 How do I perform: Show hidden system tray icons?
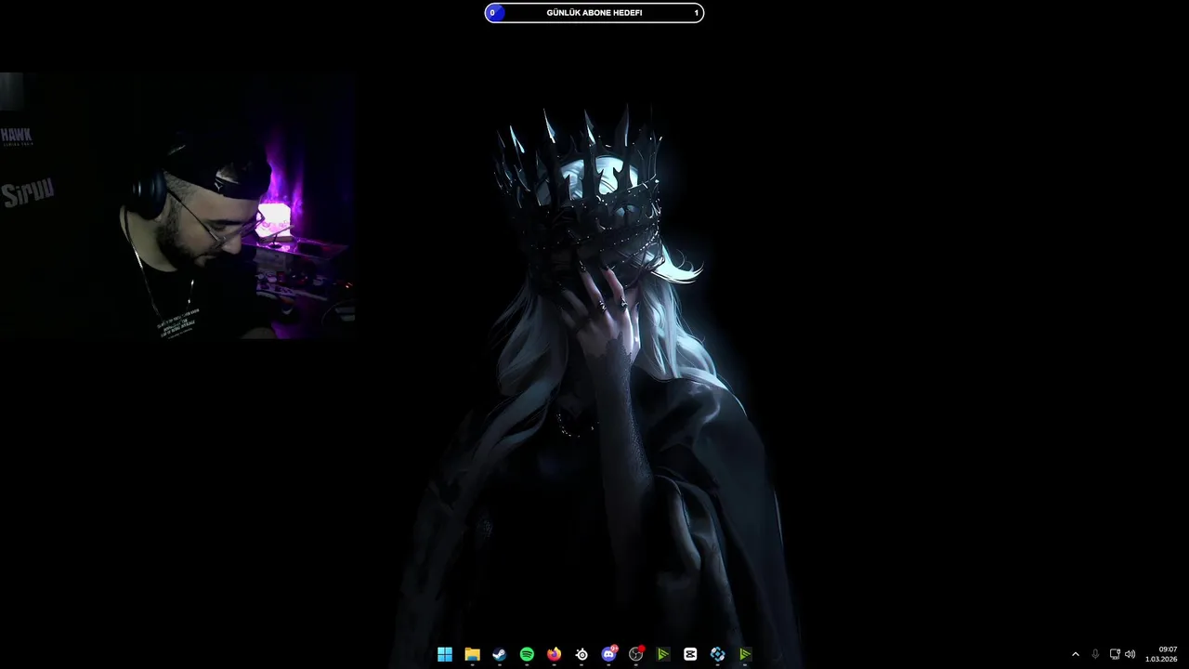click(x=1076, y=654)
